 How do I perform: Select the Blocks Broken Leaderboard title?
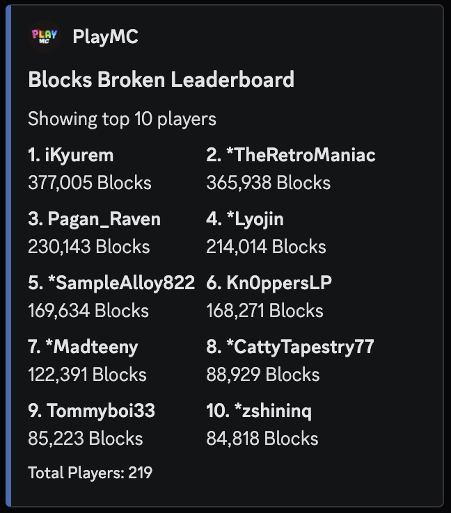(161, 79)
